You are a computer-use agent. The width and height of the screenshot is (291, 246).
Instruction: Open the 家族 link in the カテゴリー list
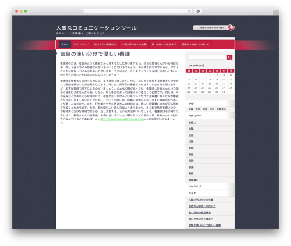(x=191, y=148)
